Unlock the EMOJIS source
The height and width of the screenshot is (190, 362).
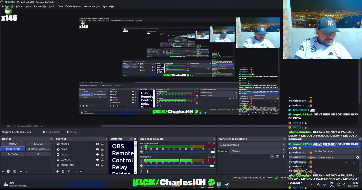[x=102, y=144]
